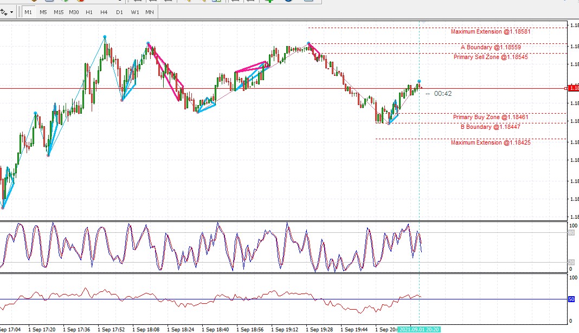Click the highlighted 2021.09.01 20:20 time label

click(419, 329)
